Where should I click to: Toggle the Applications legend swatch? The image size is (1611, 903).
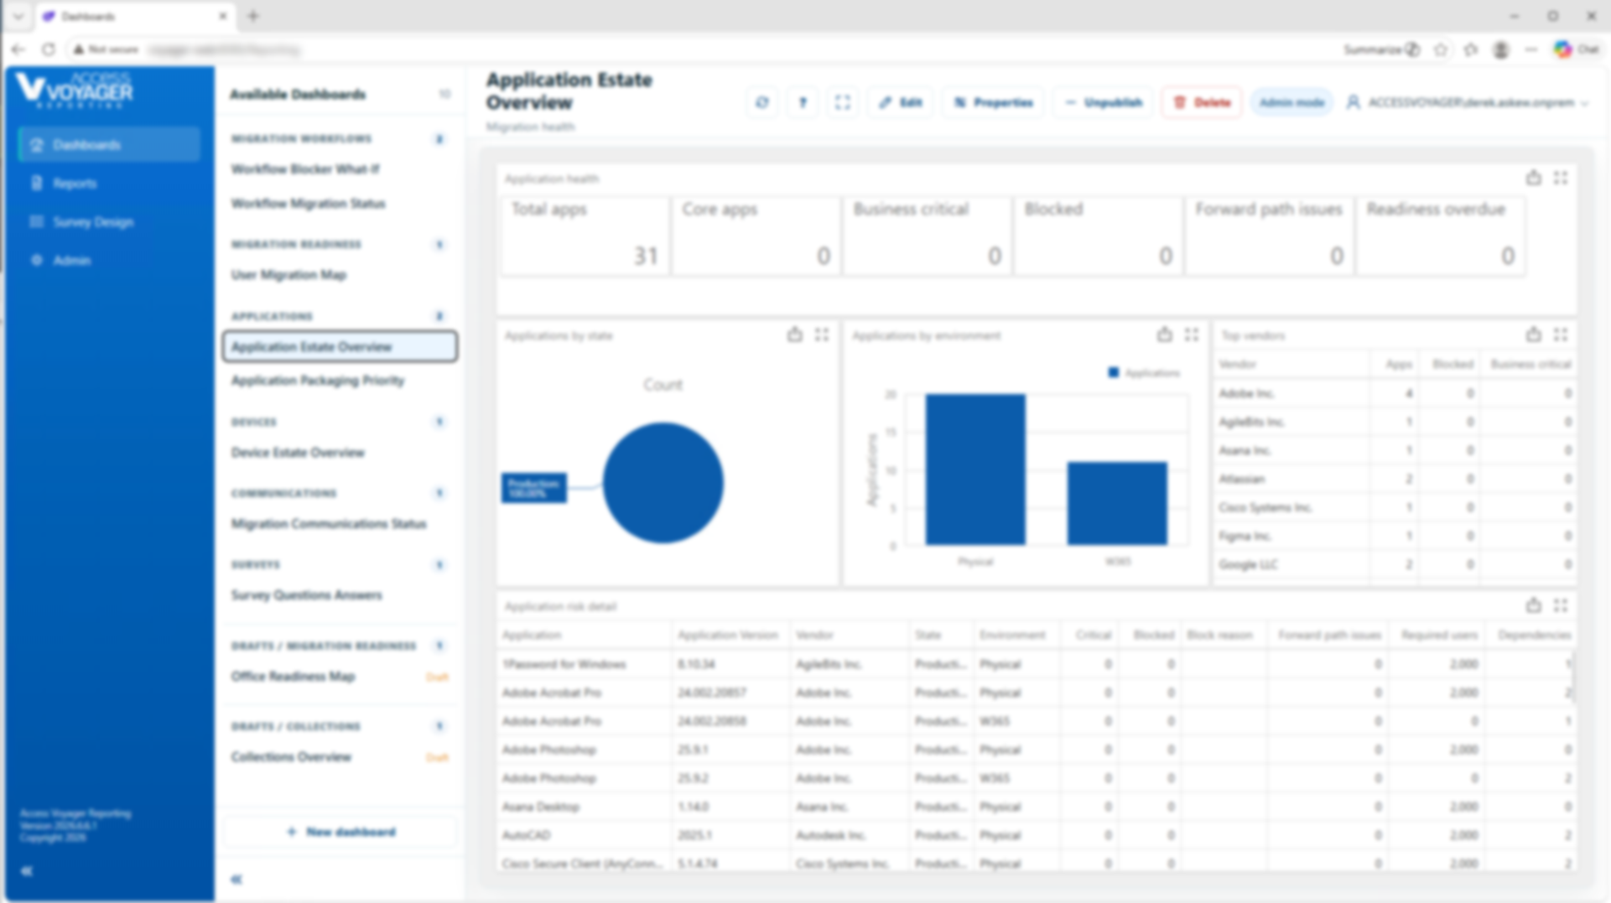(1113, 373)
